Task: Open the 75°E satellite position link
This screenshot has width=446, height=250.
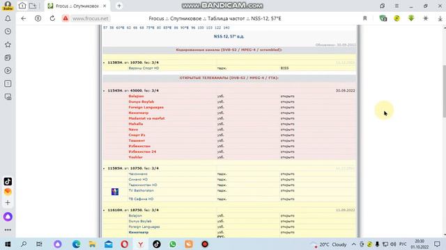Action: (151, 28)
